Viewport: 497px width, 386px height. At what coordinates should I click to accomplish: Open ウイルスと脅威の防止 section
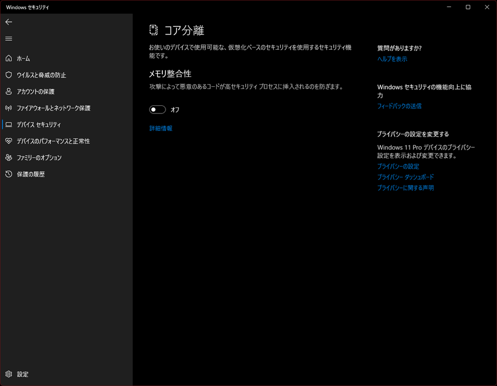(66, 75)
